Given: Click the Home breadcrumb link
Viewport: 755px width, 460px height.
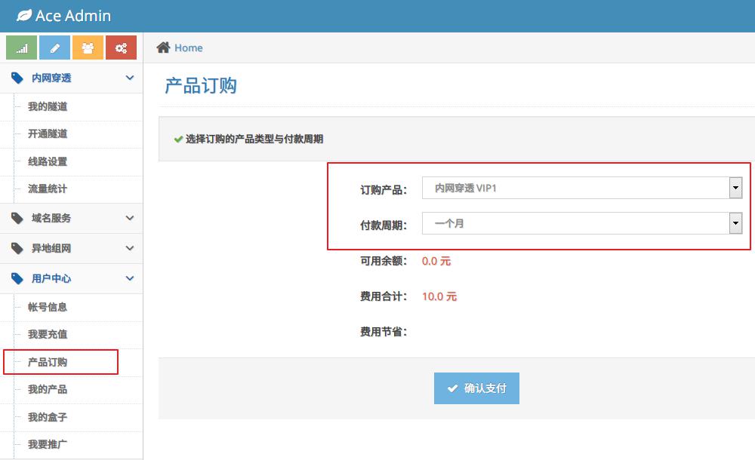Looking at the screenshot, I should [x=188, y=48].
